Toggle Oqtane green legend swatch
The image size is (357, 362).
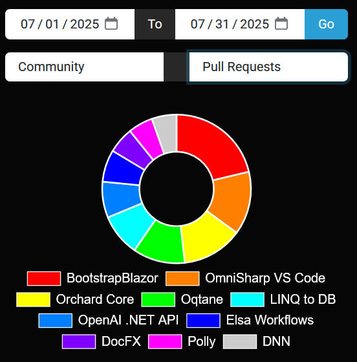tap(158, 300)
